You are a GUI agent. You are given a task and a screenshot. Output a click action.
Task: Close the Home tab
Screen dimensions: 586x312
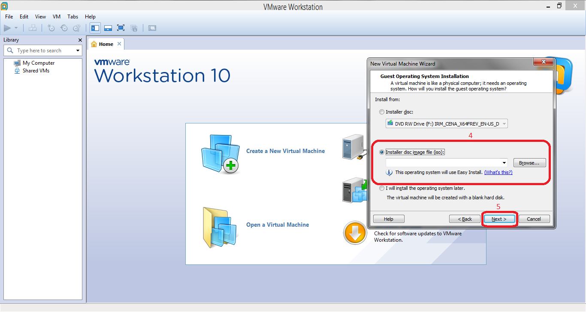[x=119, y=44]
